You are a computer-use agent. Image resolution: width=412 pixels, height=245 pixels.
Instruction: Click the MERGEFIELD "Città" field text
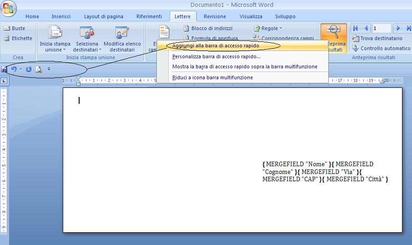(355, 179)
